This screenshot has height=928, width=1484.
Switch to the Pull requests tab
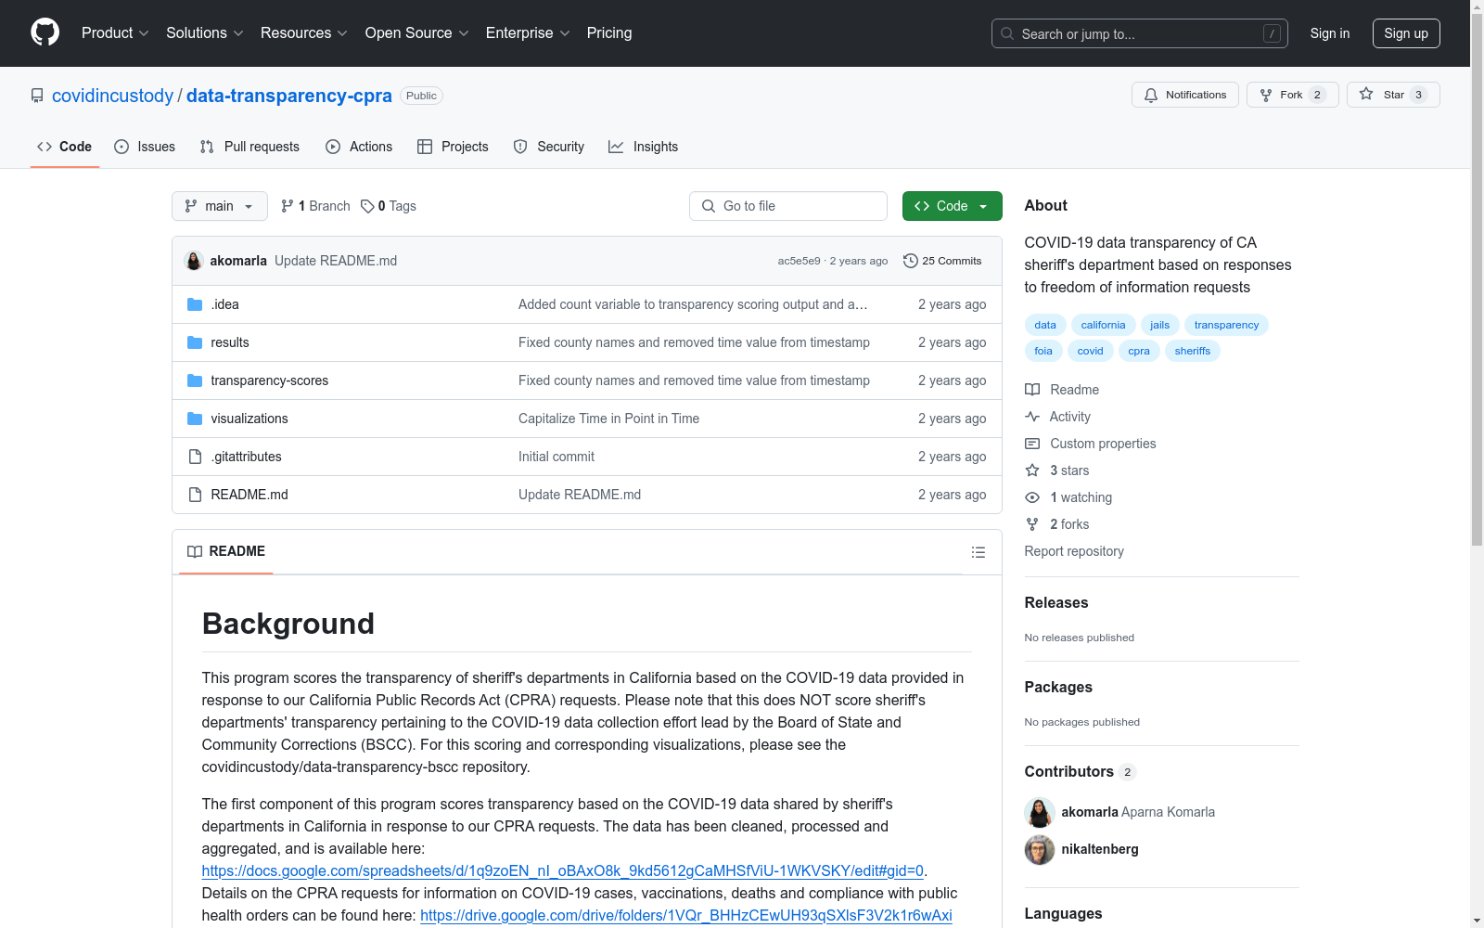249,147
